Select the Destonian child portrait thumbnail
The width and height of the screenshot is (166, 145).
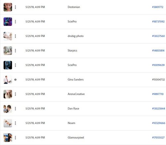(x=8, y=7)
